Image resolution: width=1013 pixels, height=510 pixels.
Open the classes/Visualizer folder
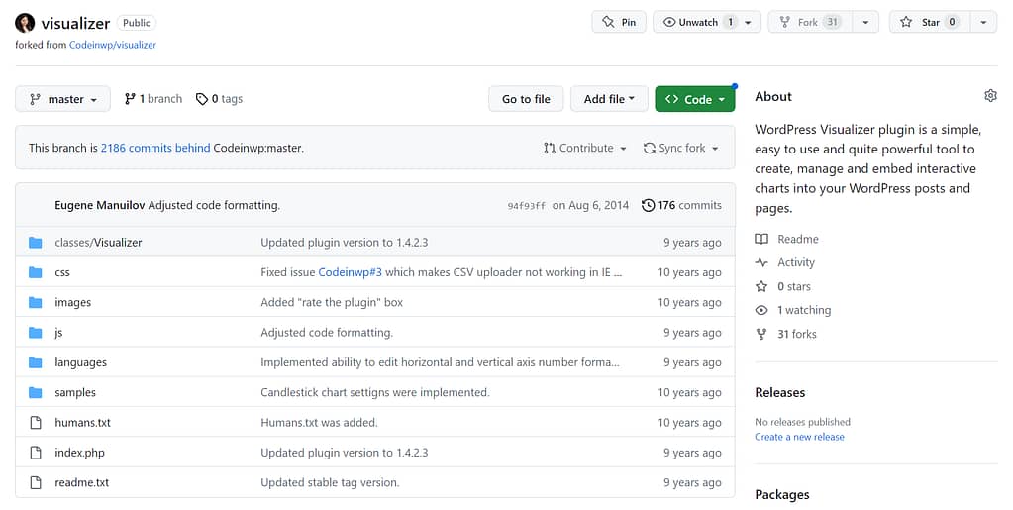coord(98,243)
